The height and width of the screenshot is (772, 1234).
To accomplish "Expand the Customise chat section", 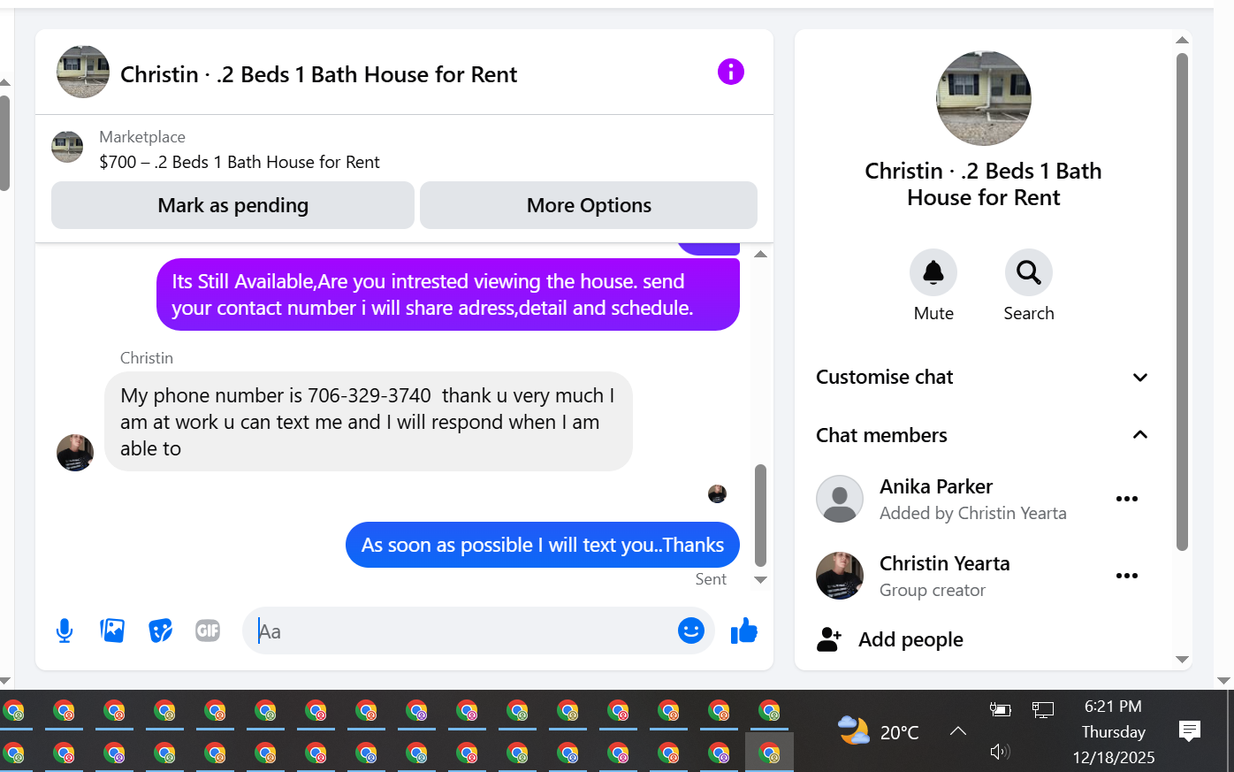I will tap(983, 378).
